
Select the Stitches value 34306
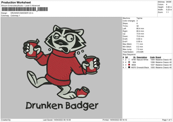[169, 2]
